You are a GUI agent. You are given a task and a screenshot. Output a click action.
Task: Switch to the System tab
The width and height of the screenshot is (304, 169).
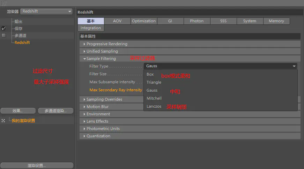pos(250,21)
